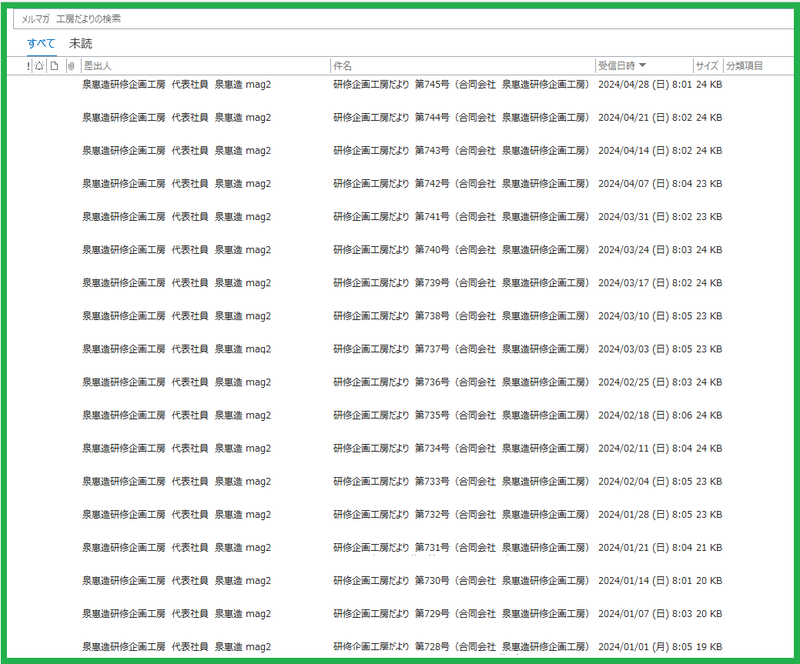Select date 2024/03/17 (日) 8:02
This screenshot has width=800, height=664.
[x=645, y=283]
